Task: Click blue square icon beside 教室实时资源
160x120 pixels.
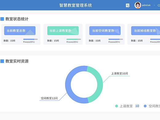Action: (x=2, y=61)
